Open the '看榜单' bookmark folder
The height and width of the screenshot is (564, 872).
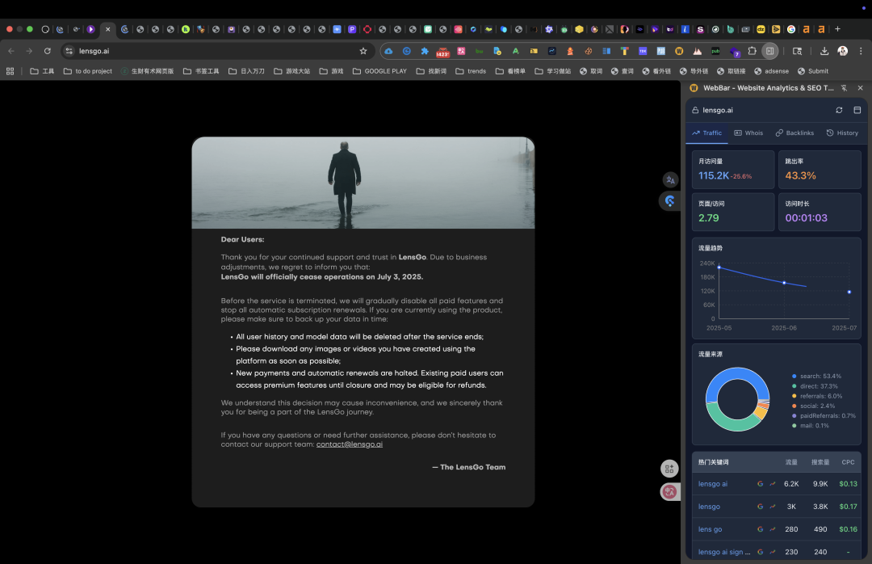point(510,71)
